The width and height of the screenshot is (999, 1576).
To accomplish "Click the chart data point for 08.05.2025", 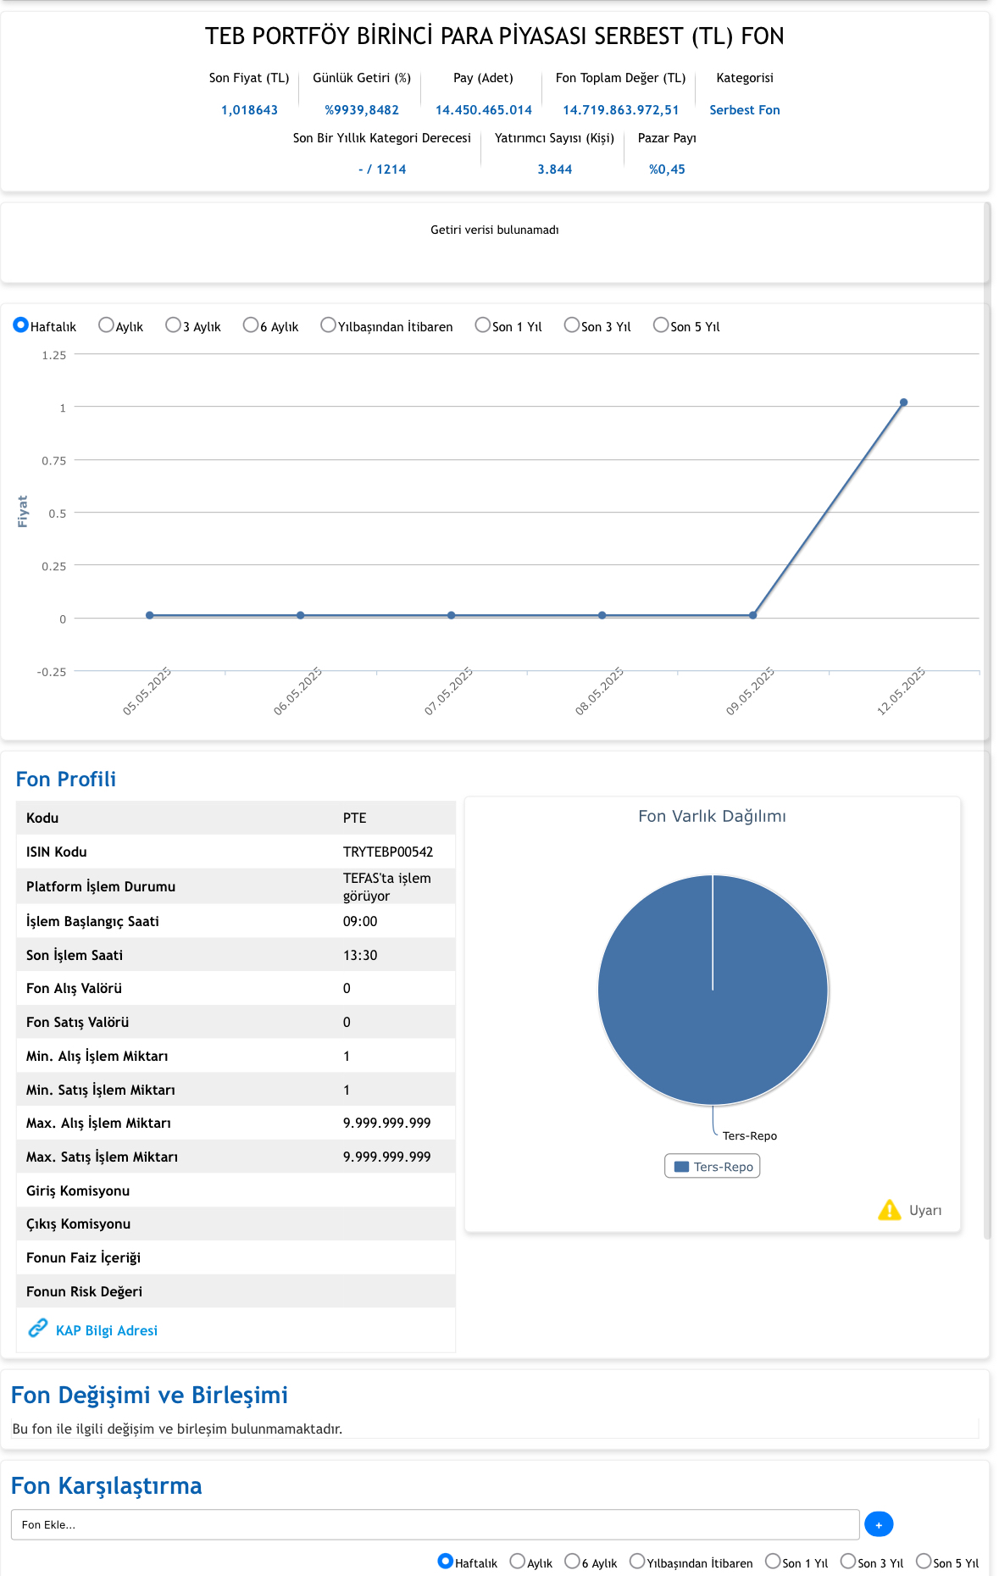I will 602,615.
